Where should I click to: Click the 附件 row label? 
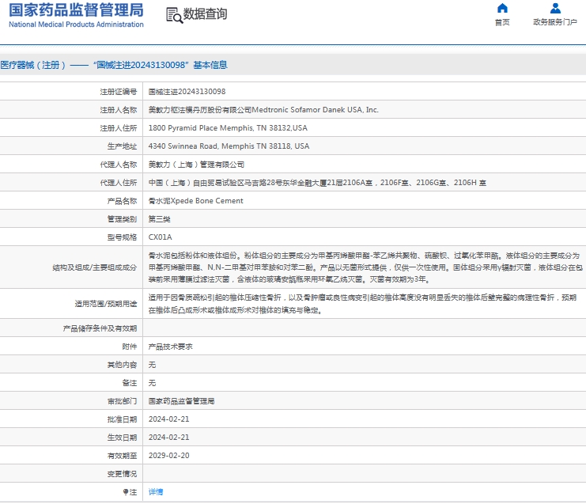(x=130, y=347)
